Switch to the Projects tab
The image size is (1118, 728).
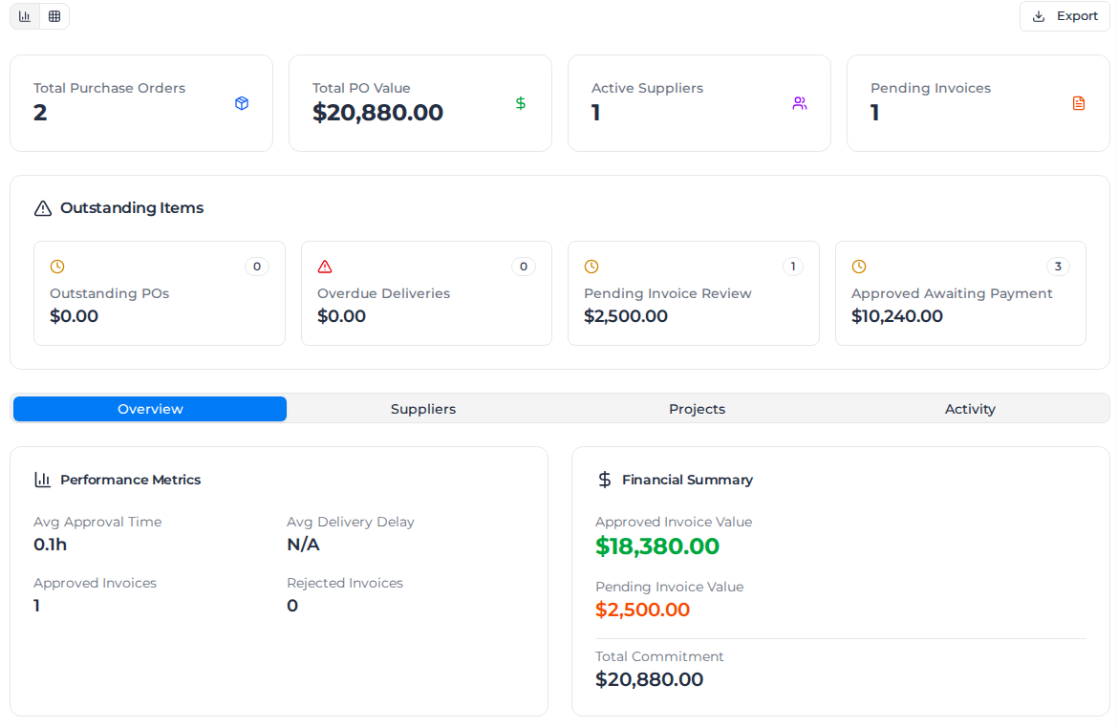pos(697,409)
